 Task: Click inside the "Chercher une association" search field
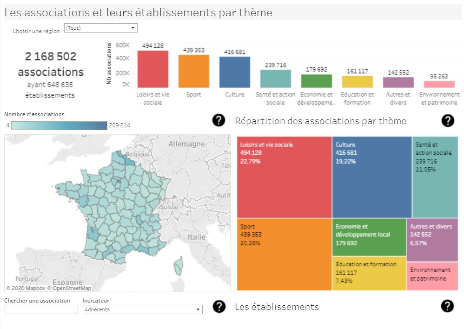[x=41, y=309]
